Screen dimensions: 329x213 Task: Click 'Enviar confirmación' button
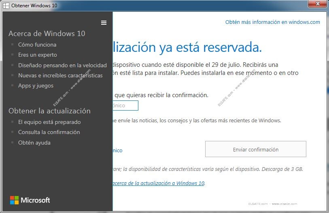coord(256,149)
